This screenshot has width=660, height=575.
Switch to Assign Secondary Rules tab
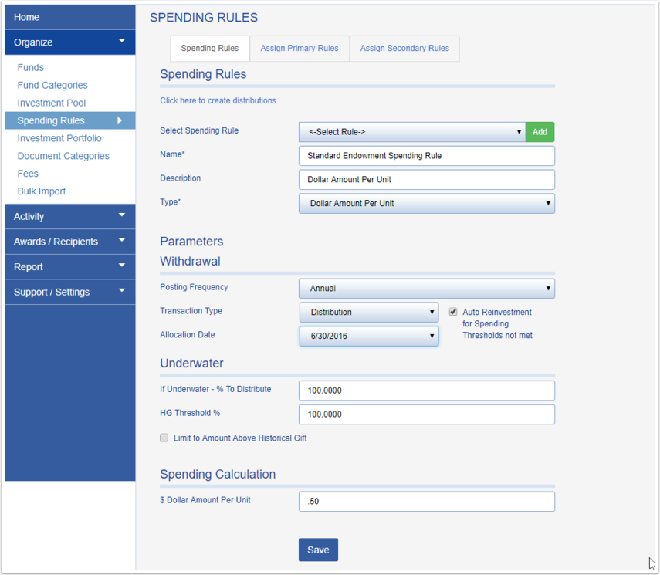[404, 49]
